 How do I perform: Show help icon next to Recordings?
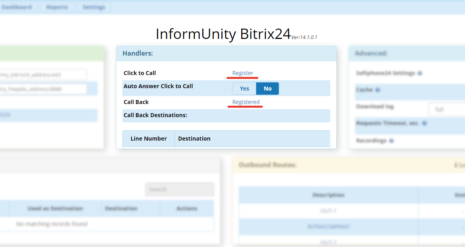click(x=391, y=141)
